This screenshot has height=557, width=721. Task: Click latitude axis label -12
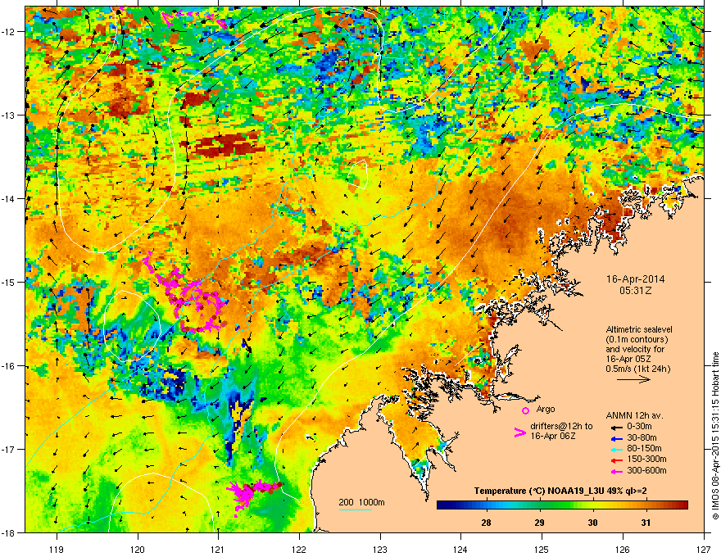click(8, 32)
